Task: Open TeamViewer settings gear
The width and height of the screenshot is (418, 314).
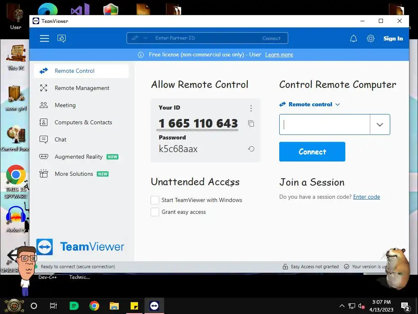Action: point(370,38)
